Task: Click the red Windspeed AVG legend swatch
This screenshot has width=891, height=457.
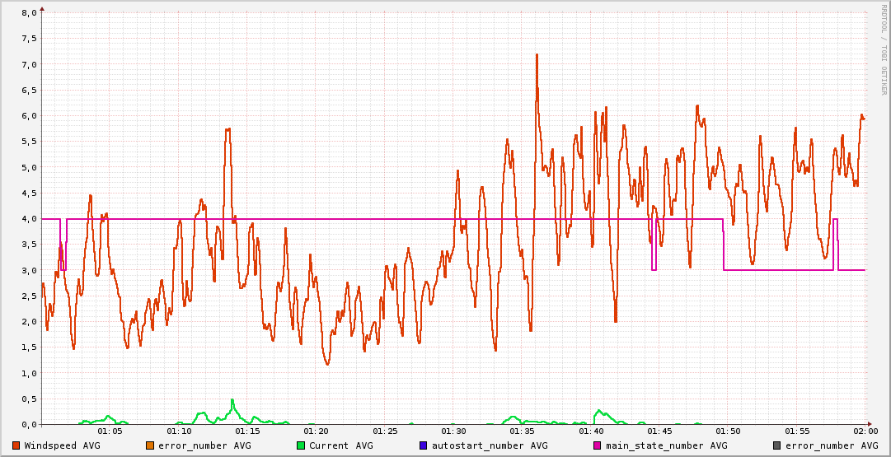Action: point(16,445)
